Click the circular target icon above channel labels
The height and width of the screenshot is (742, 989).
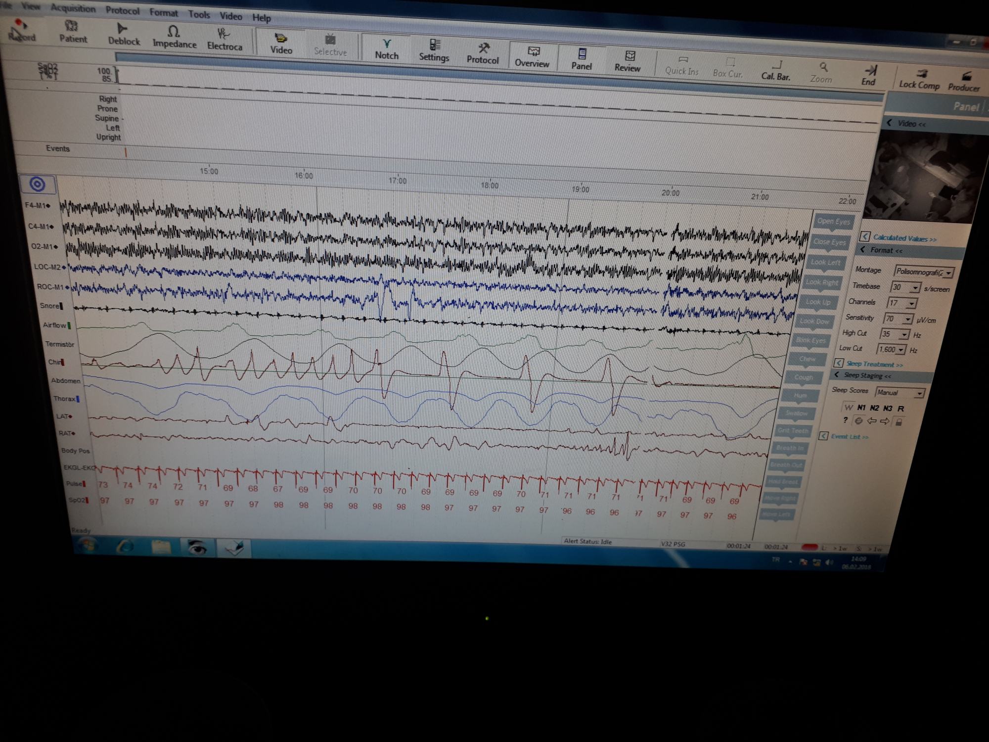click(x=38, y=185)
